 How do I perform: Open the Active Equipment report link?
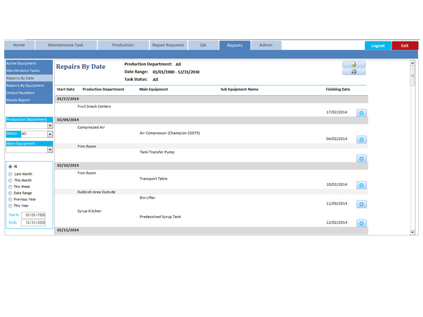pyautogui.click(x=29, y=63)
